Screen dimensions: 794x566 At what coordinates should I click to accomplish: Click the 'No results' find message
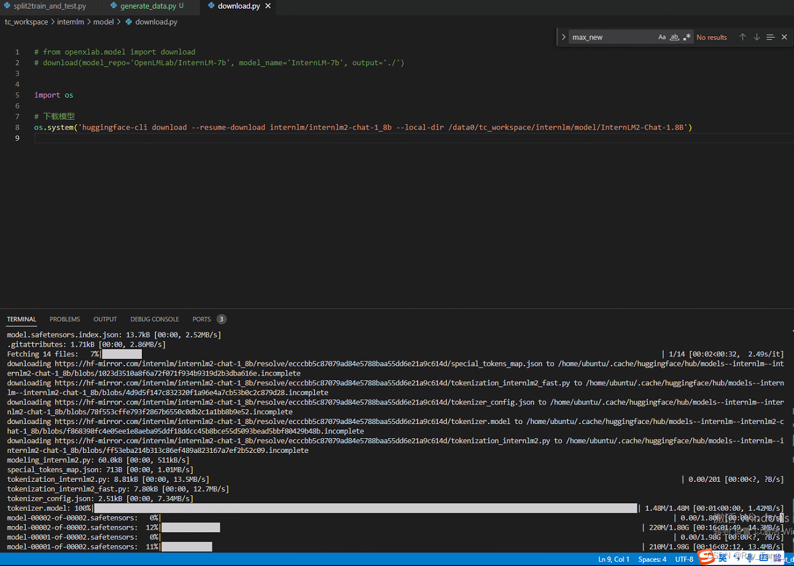click(712, 37)
